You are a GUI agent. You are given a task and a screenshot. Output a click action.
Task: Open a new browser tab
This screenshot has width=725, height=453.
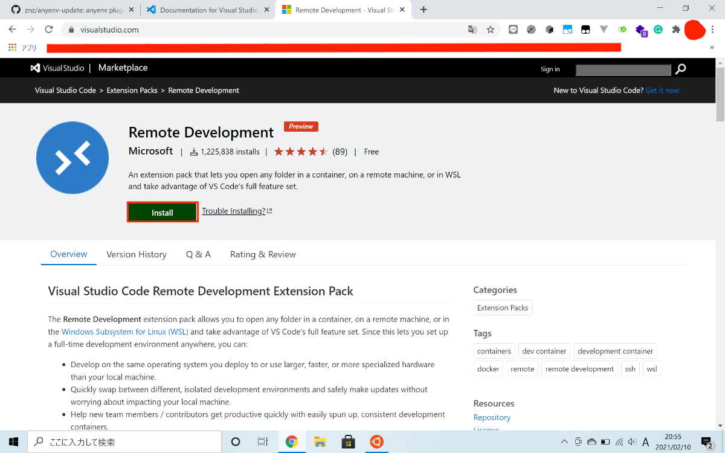[x=424, y=10]
